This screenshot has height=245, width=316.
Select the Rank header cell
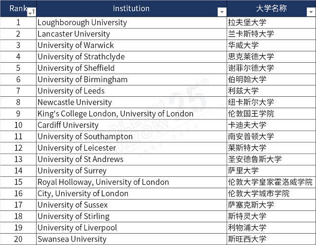click(18, 8)
